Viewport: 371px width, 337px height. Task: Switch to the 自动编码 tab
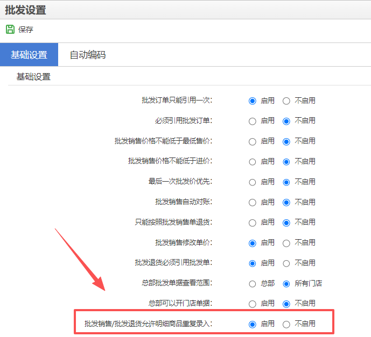coord(87,55)
